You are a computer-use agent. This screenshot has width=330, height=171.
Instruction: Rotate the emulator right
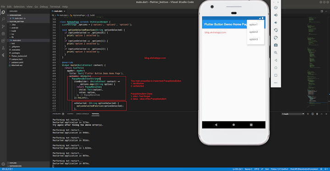pos(276,38)
